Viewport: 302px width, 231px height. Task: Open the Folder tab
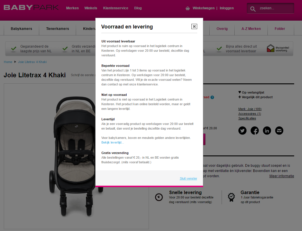280,29
